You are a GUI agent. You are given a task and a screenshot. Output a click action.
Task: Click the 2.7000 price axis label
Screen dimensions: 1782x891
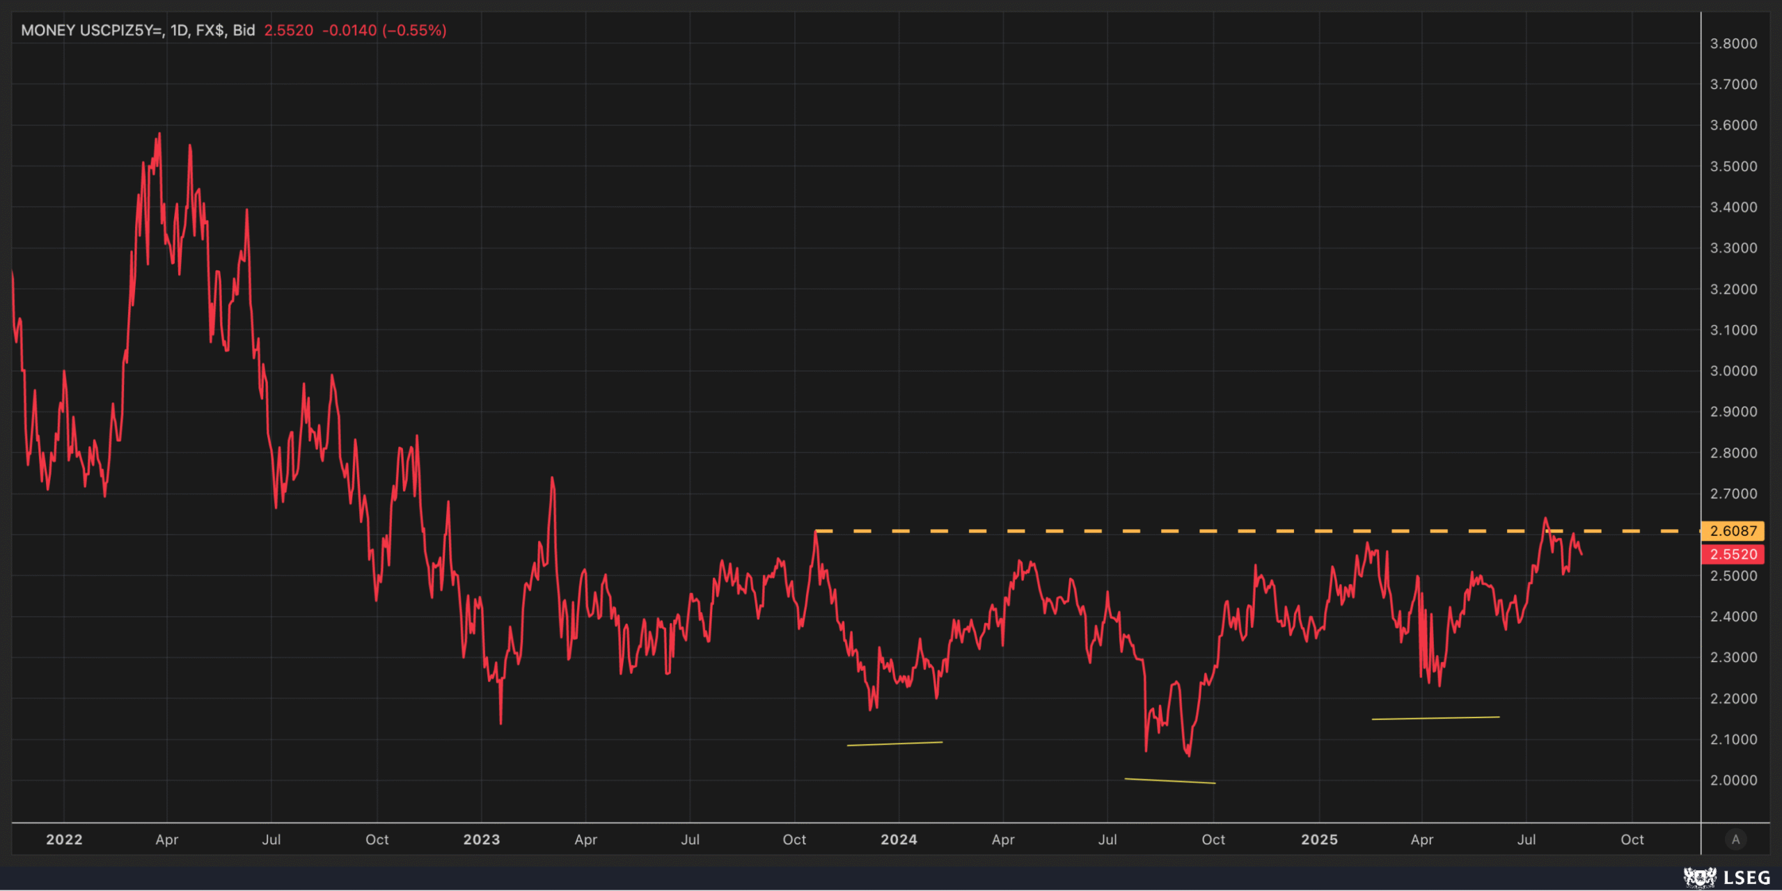point(1733,494)
